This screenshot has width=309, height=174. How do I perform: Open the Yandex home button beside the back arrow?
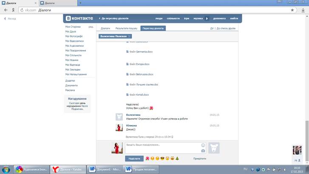[13, 10]
